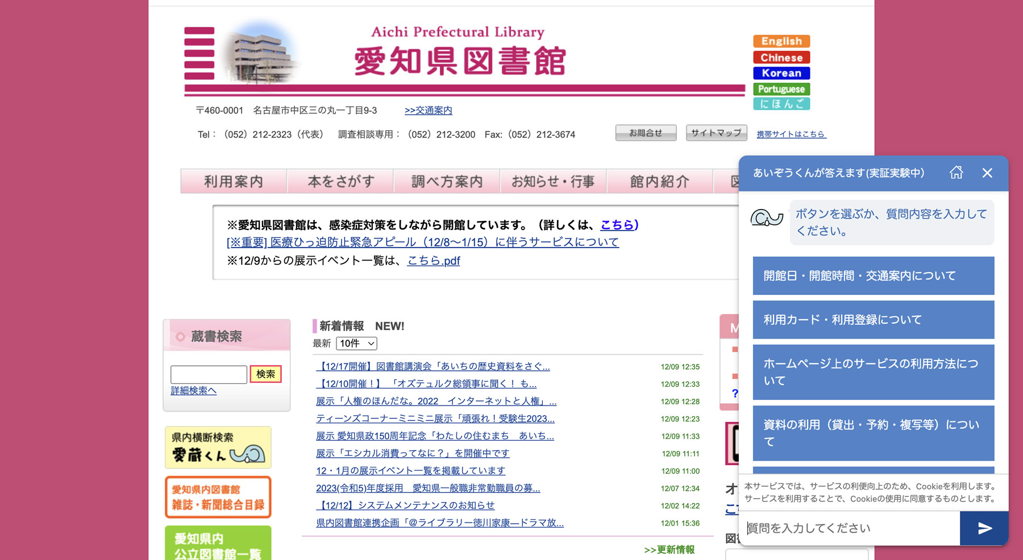Open the 詳細検索へ link
Viewport: 1023px width, 560px height.
point(193,391)
